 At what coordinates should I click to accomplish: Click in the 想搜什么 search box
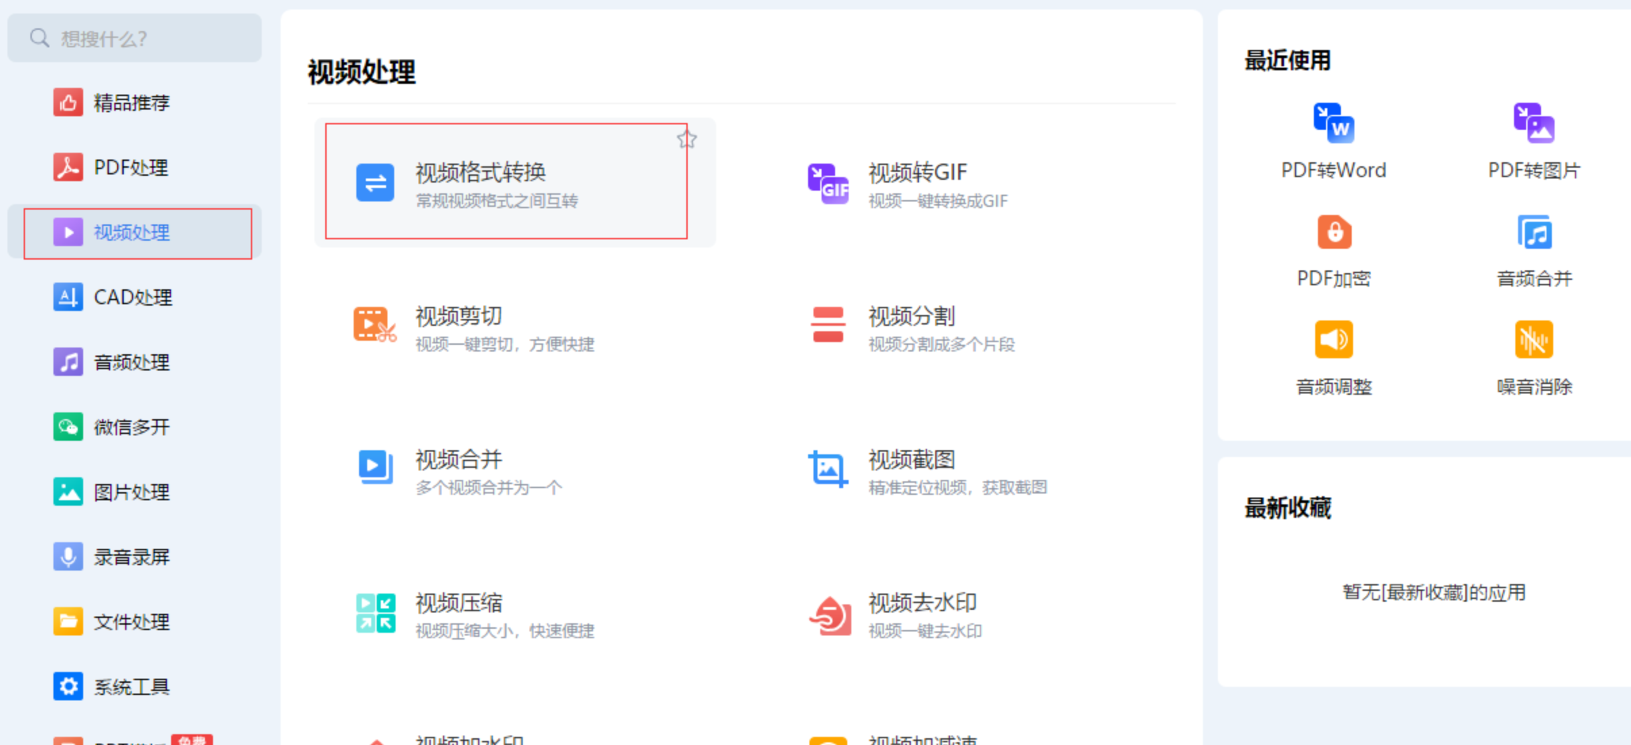click(x=135, y=38)
